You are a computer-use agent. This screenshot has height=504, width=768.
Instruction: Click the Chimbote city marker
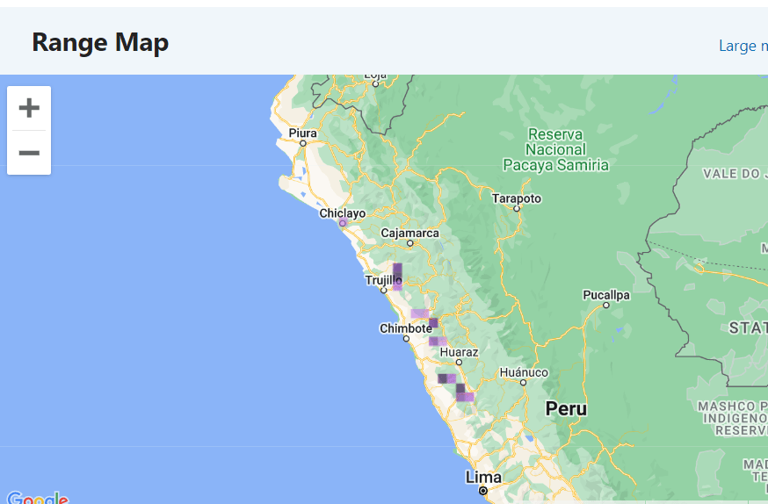click(x=406, y=339)
